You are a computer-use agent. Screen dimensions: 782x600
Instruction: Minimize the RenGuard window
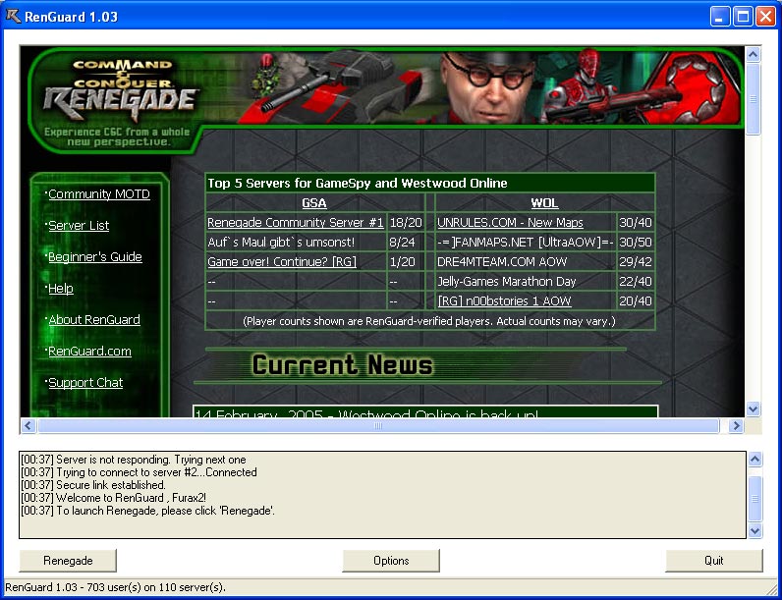(x=719, y=17)
